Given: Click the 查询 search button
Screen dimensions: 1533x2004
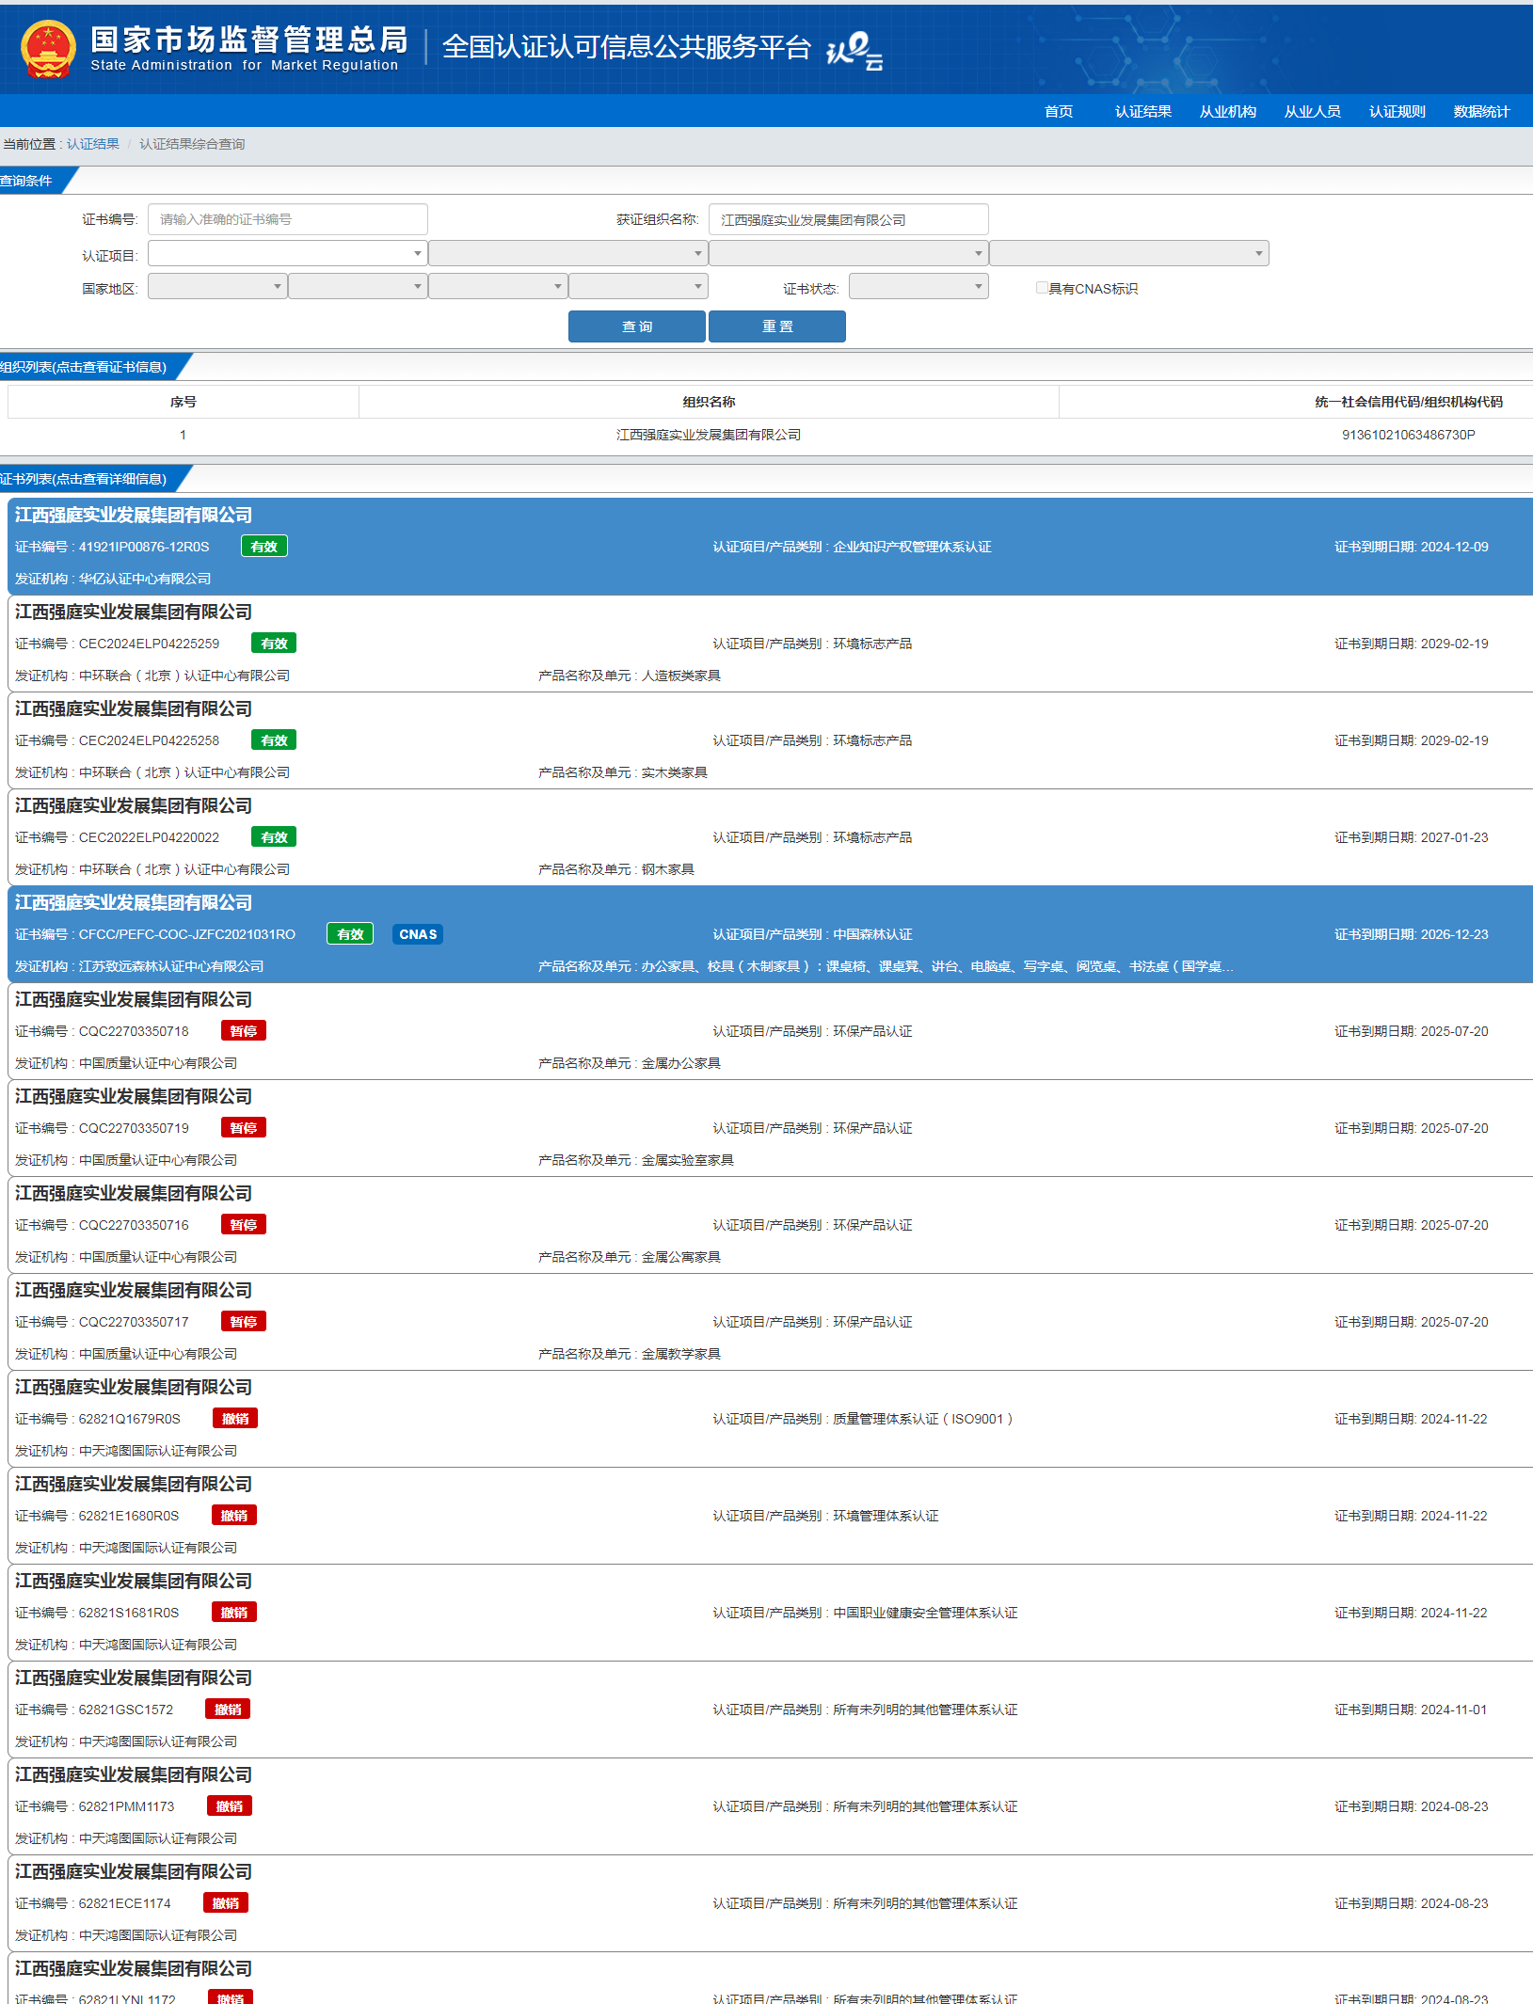Looking at the screenshot, I should coord(637,326).
